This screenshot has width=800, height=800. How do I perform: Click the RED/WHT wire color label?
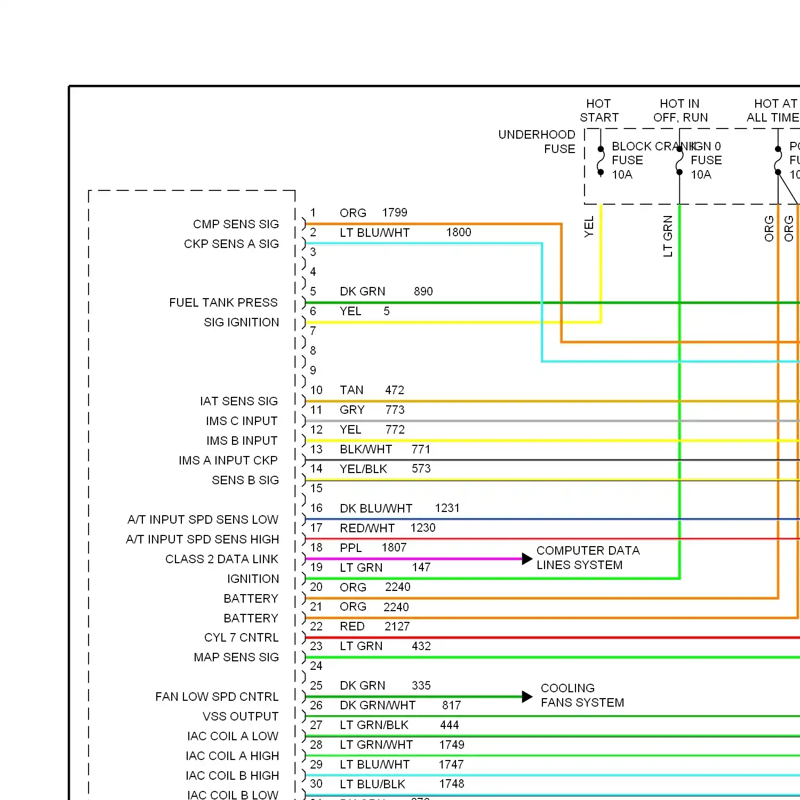pyautogui.click(x=367, y=528)
